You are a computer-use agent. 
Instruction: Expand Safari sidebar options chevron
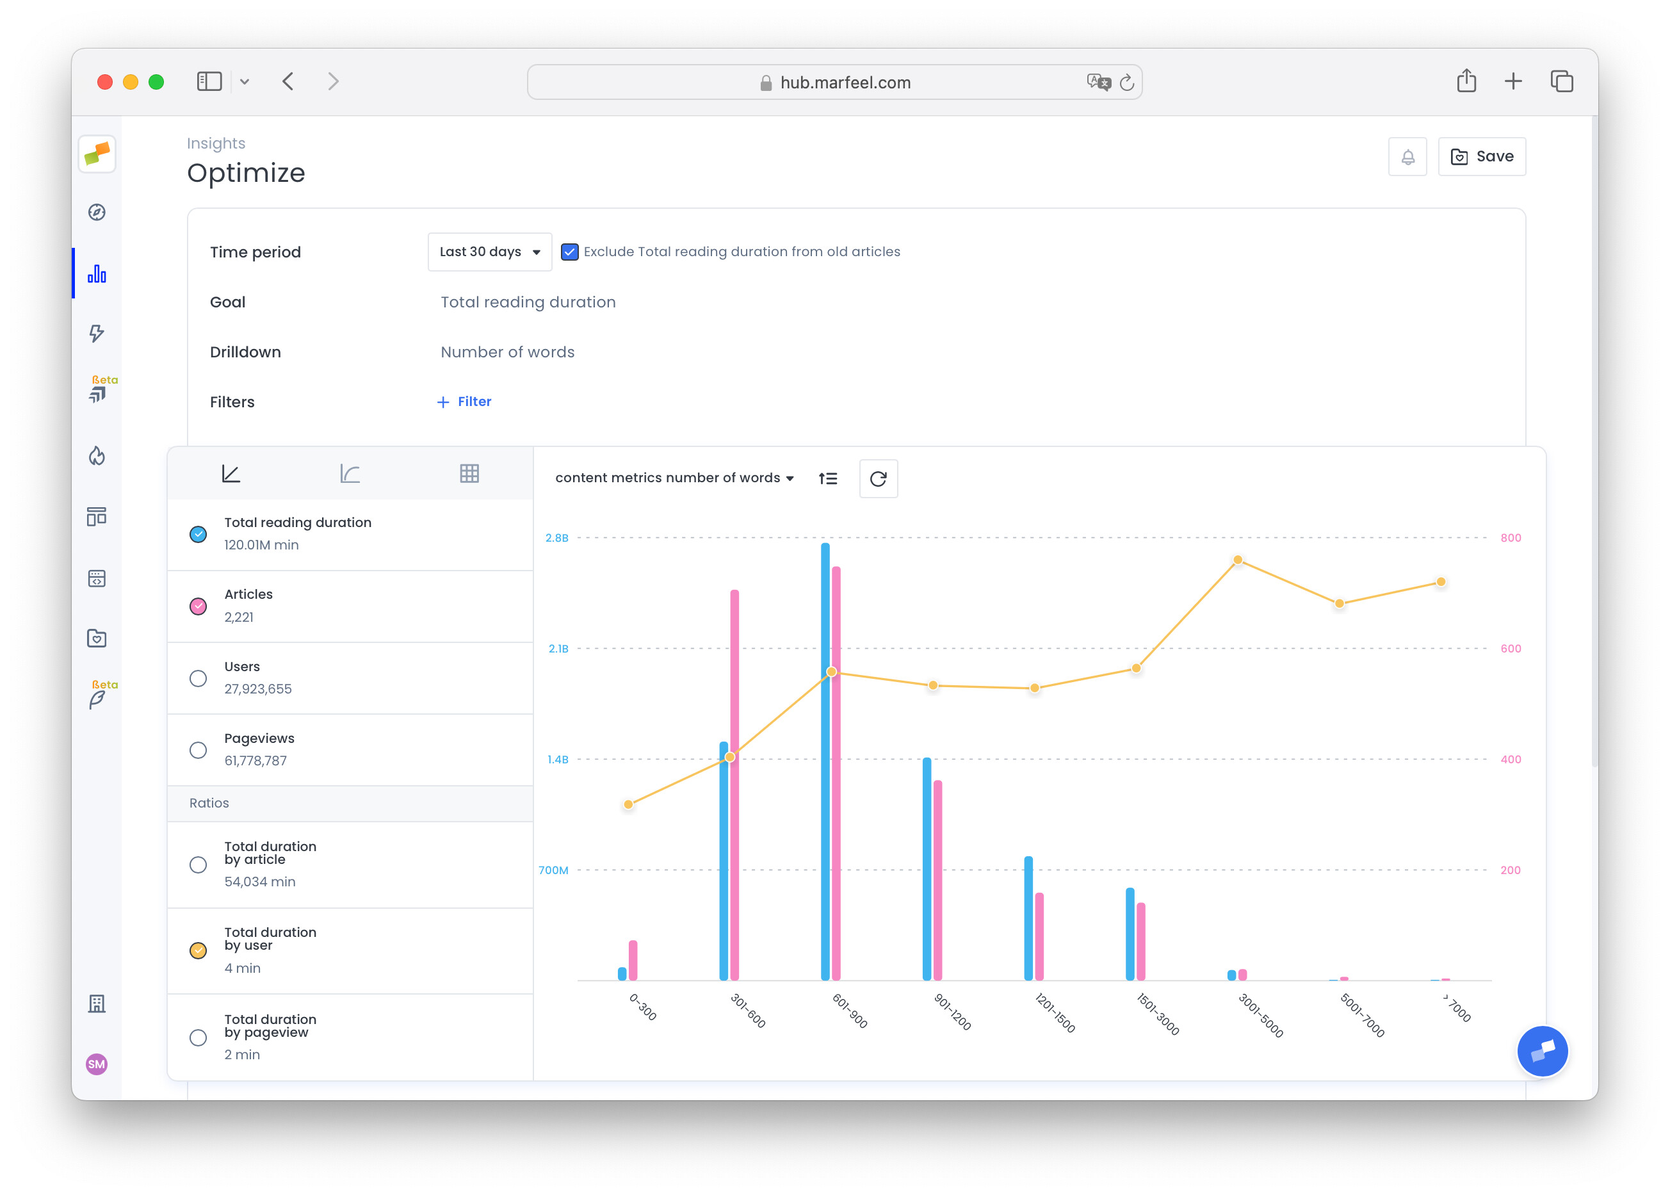(245, 82)
